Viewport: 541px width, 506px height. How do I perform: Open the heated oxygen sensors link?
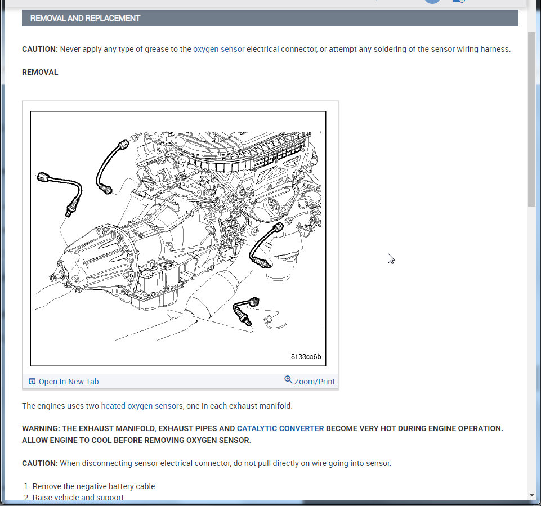tap(142, 406)
